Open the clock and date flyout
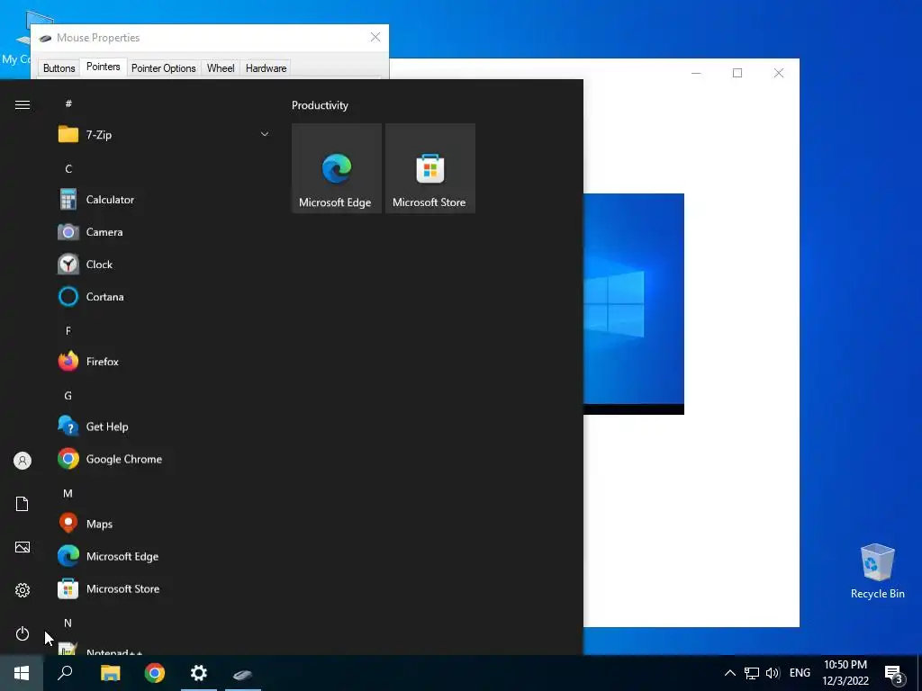 pos(845,673)
